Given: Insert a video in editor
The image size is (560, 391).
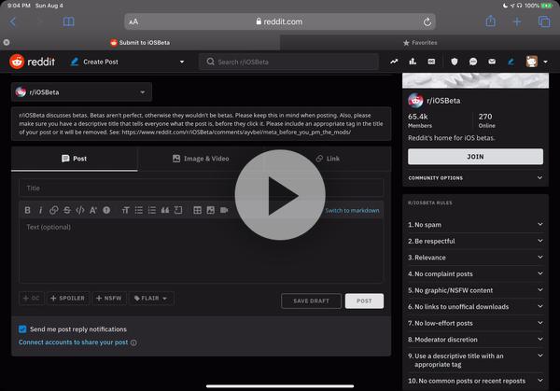Looking at the screenshot, I should coord(224,210).
